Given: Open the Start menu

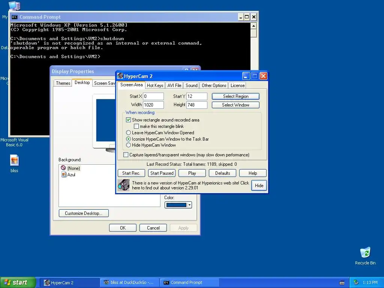Looking at the screenshot, I should coord(18,282).
